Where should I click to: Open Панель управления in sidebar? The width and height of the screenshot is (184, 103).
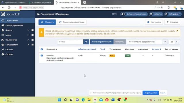coord(14,25)
